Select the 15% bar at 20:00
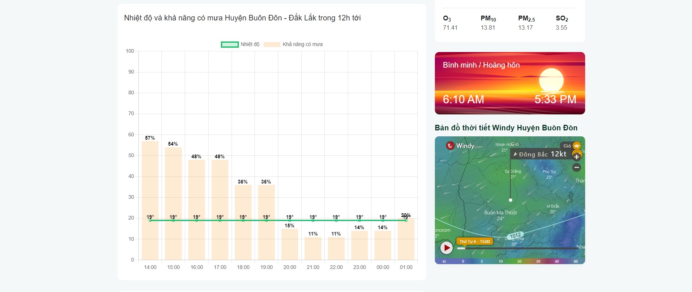 tap(290, 244)
